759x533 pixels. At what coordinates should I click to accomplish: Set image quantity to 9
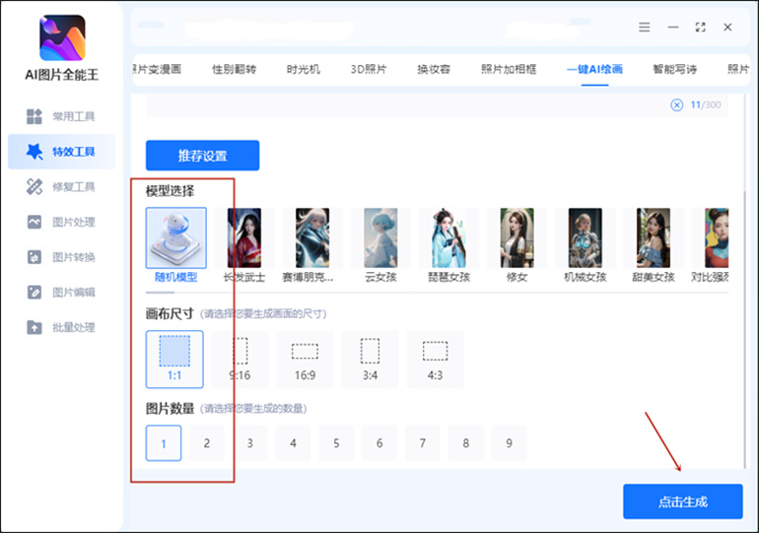click(x=509, y=443)
